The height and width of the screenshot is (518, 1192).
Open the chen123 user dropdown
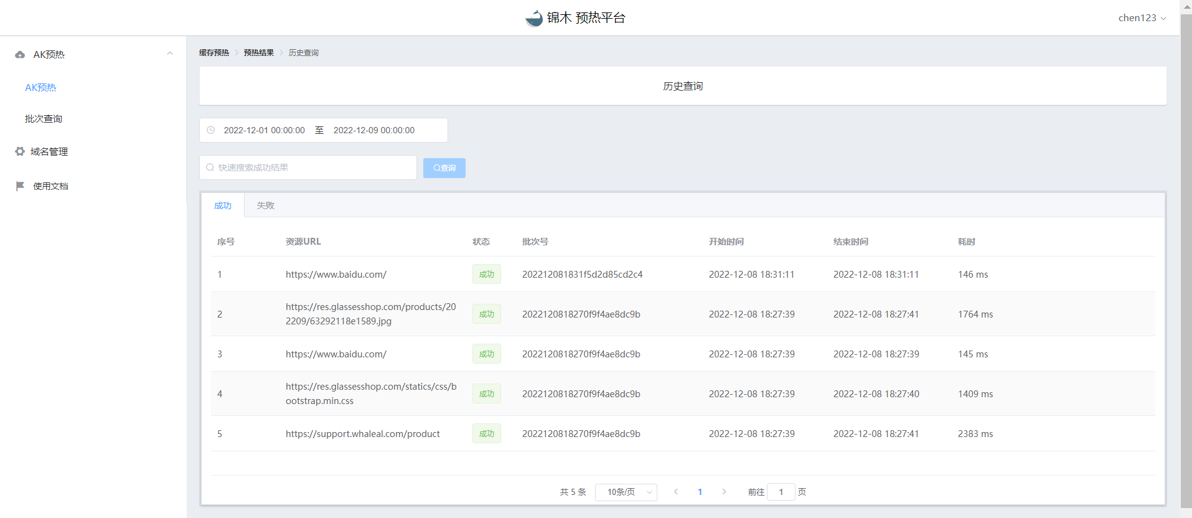pos(1142,18)
